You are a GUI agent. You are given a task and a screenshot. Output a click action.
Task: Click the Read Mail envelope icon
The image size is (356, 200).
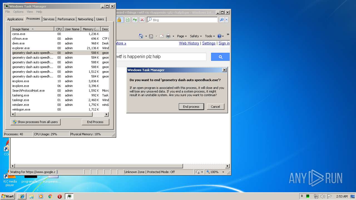click(161, 36)
